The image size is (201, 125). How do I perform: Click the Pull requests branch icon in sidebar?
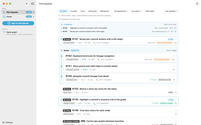point(4,12)
